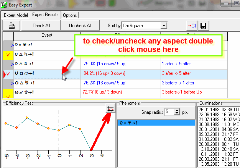Select highlighted item in Phenomens list
Screen dimensions: 240x168
[x=155, y=123]
